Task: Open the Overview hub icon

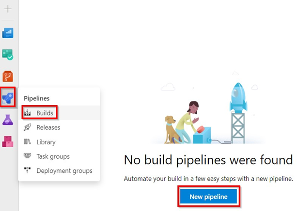Action: [x=8, y=33]
